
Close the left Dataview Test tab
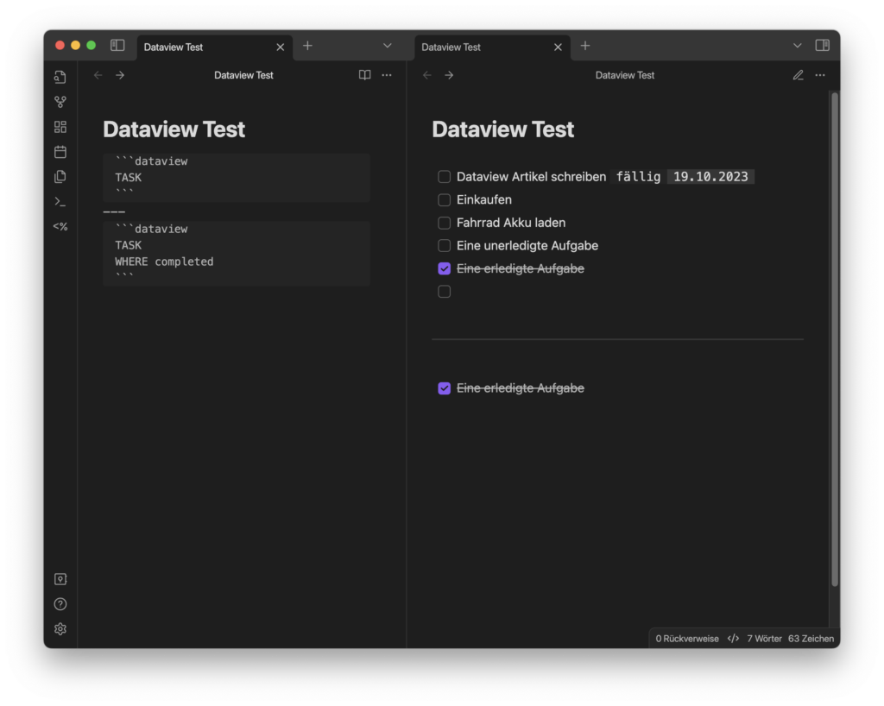pyautogui.click(x=281, y=47)
